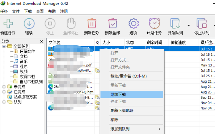215x134 pixels.
Task: Select 文档 category
Action: [24, 56]
